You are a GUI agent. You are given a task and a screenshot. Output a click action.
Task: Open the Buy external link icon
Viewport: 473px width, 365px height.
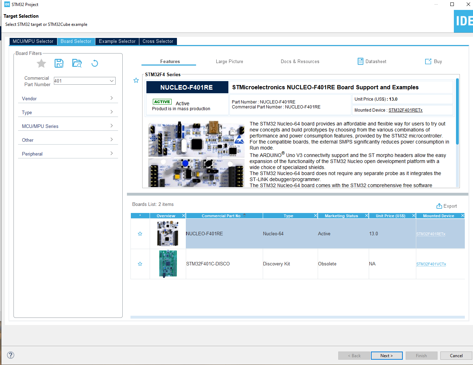(x=428, y=61)
